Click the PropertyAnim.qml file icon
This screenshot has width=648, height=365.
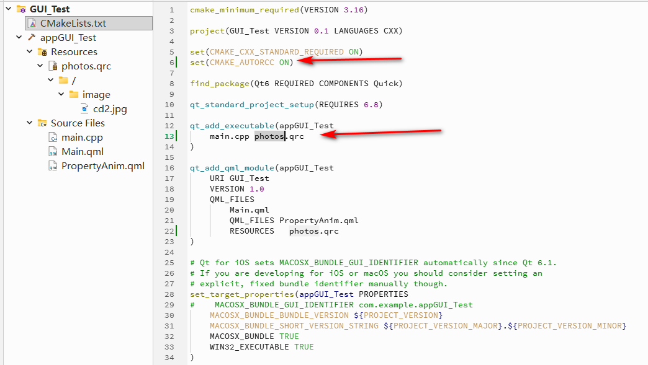53,166
